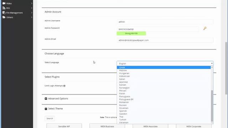
Task: Click the Admin Username input field
Action: click(x=165, y=22)
